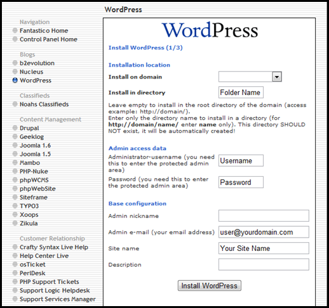Select Drupal under Content Management
Image resolution: width=329 pixels, height=308 pixels.
(x=29, y=128)
